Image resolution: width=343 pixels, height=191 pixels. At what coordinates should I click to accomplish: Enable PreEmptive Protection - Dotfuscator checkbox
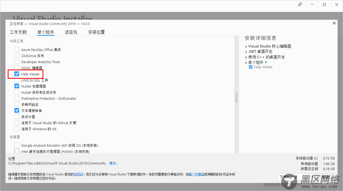(17, 98)
